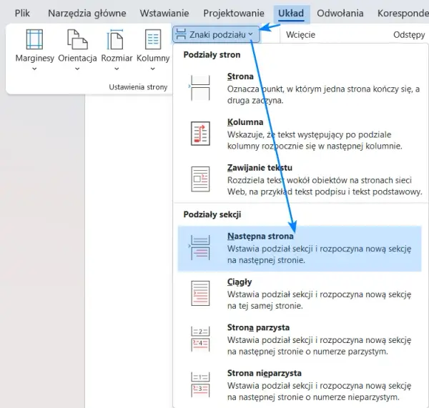Click the Strona parzysta even-page icon
Screen dimensions: 429x408
coord(200,339)
